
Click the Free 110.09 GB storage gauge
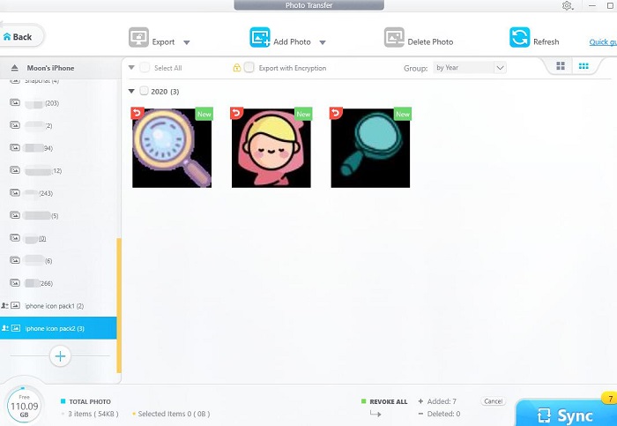tap(24, 406)
